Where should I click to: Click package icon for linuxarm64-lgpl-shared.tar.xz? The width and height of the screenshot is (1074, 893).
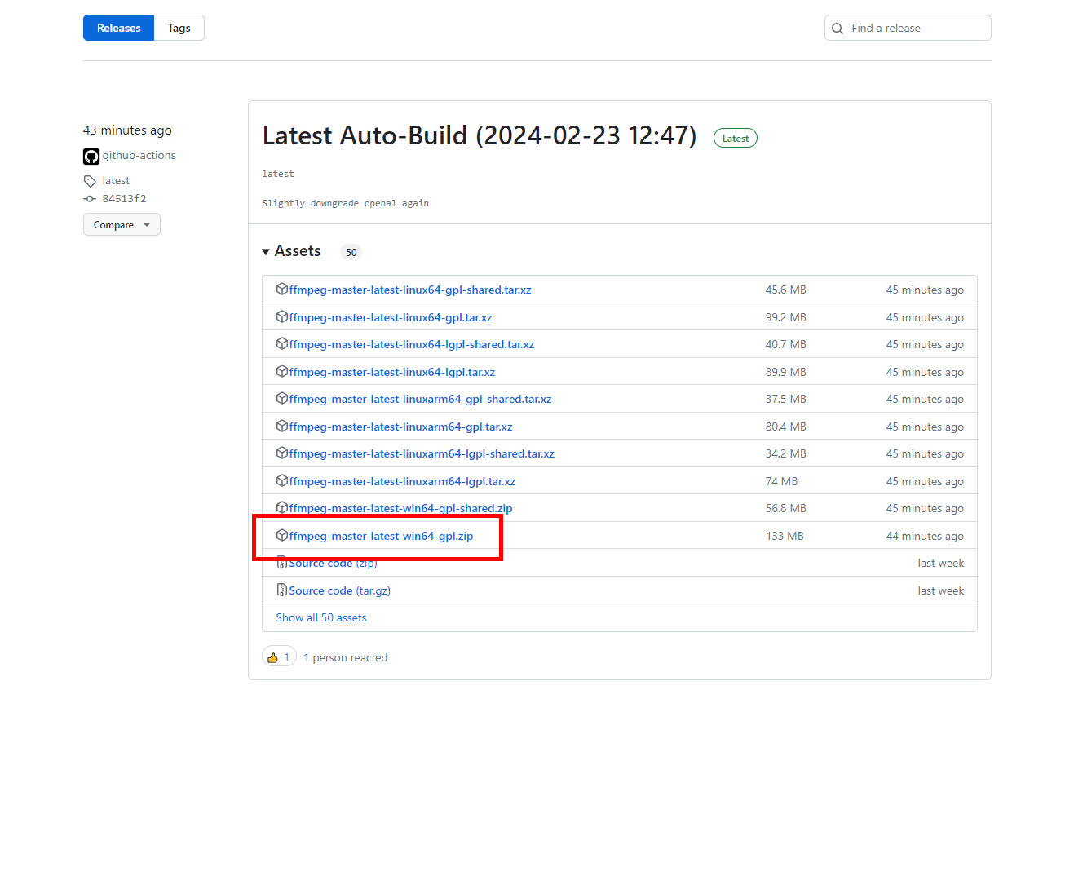(x=282, y=453)
